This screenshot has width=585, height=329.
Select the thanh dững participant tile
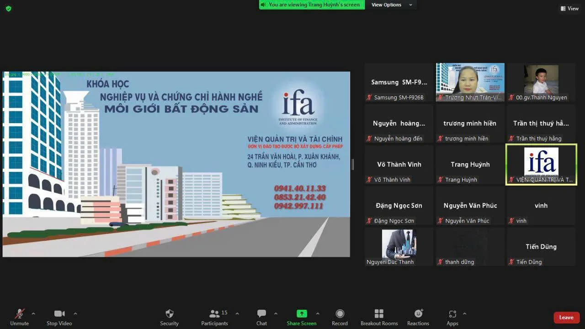coord(470,247)
